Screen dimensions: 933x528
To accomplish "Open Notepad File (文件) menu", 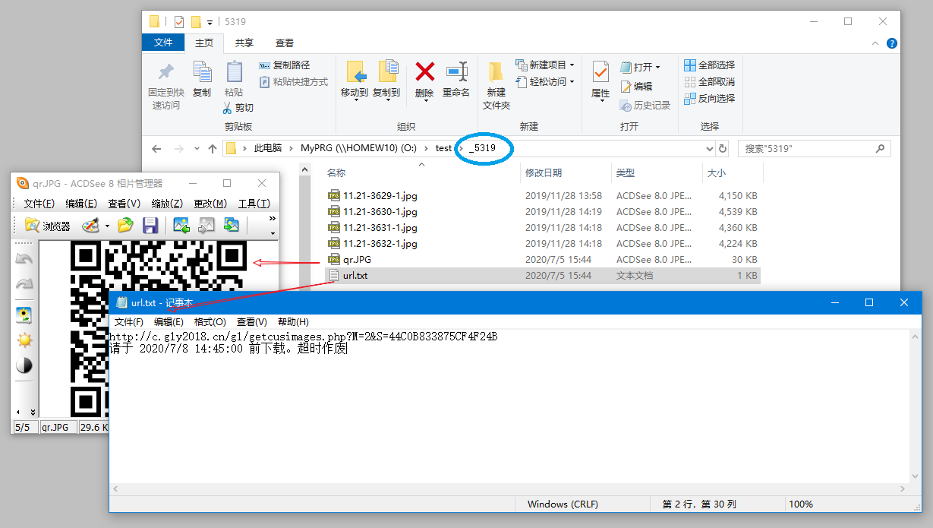I will (x=129, y=322).
